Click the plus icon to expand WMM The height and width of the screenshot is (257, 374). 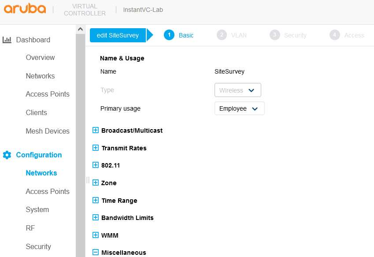(96, 235)
